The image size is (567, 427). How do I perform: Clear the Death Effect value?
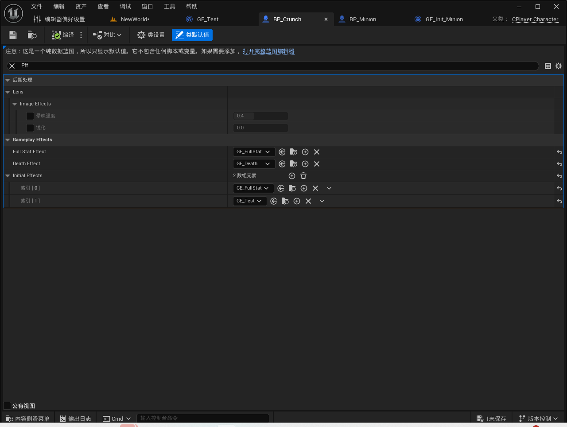(317, 164)
